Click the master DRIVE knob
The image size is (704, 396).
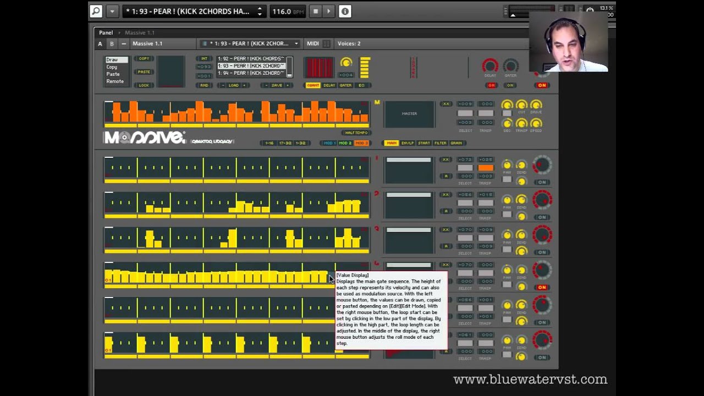pos(536,105)
